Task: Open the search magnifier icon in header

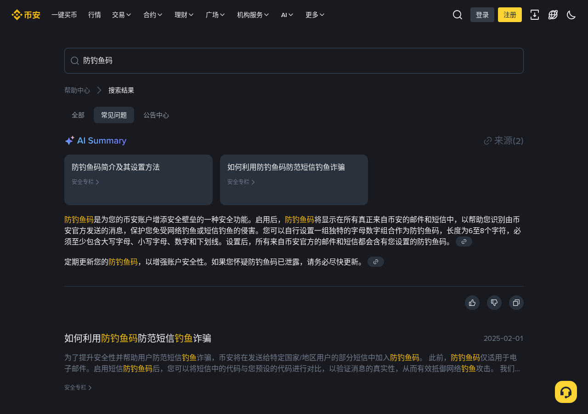Action: tap(458, 15)
